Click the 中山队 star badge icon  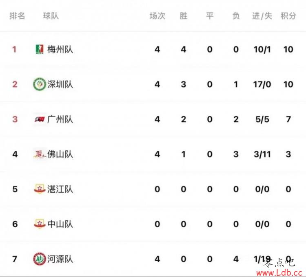pos(40,224)
